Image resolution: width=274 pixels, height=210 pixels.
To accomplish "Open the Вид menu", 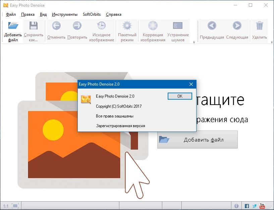I will [43, 14].
